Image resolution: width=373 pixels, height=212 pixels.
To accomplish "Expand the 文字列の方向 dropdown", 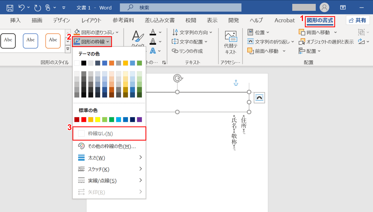I will click(192, 32).
